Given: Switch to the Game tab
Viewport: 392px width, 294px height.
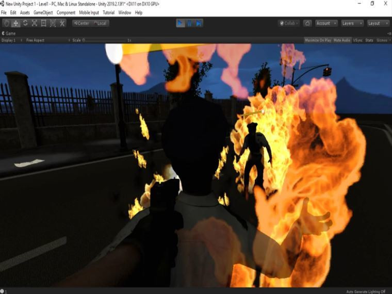Looking at the screenshot, I should (x=9, y=33).
